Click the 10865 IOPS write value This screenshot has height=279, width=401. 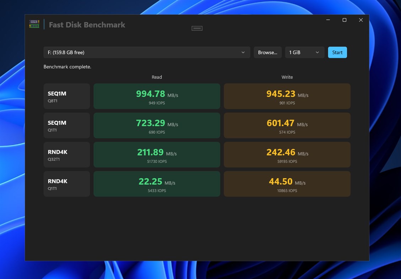click(287, 191)
